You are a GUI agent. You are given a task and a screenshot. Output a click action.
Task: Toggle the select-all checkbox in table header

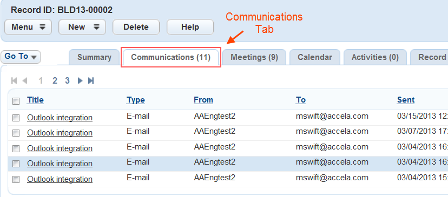coord(16,101)
